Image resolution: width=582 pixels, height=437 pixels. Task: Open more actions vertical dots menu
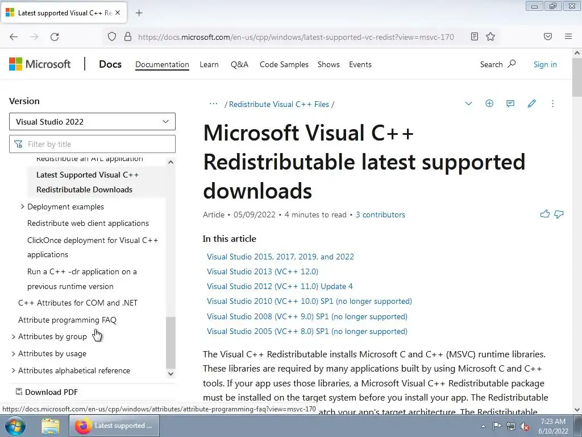[552, 104]
